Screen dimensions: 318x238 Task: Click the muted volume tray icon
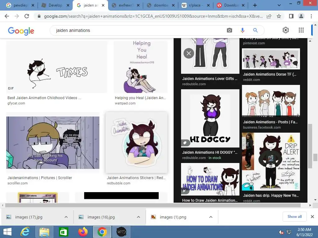(x=281, y=232)
